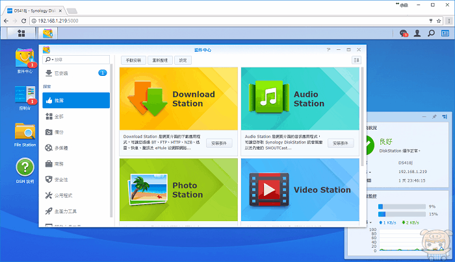
Task: Click package list vertical scrollbar
Action: pos(362,117)
